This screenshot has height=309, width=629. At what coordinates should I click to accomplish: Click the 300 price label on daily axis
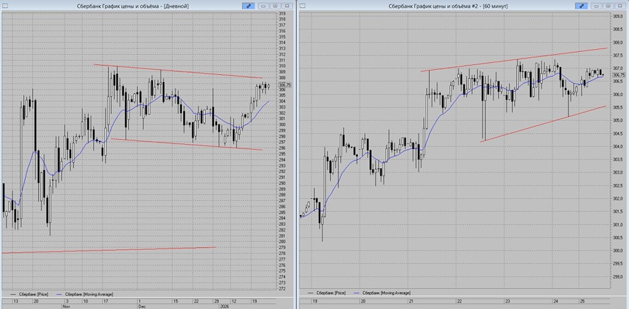282,125
